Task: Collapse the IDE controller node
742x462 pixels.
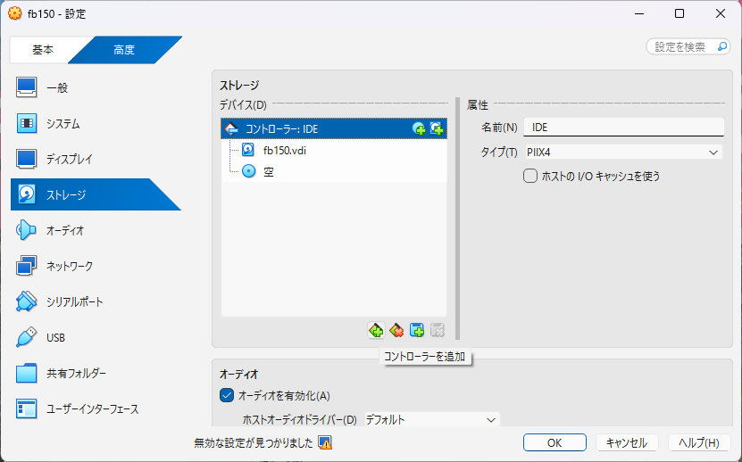Action: [231, 128]
